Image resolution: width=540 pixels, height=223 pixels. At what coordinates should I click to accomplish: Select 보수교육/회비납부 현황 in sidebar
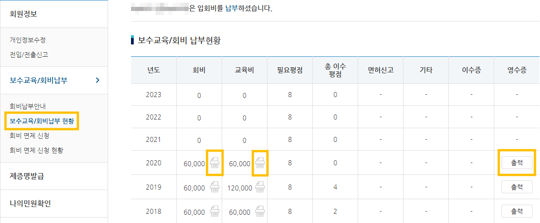pos(42,121)
